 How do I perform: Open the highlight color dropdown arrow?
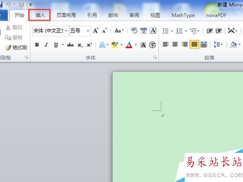(x=121, y=45)
